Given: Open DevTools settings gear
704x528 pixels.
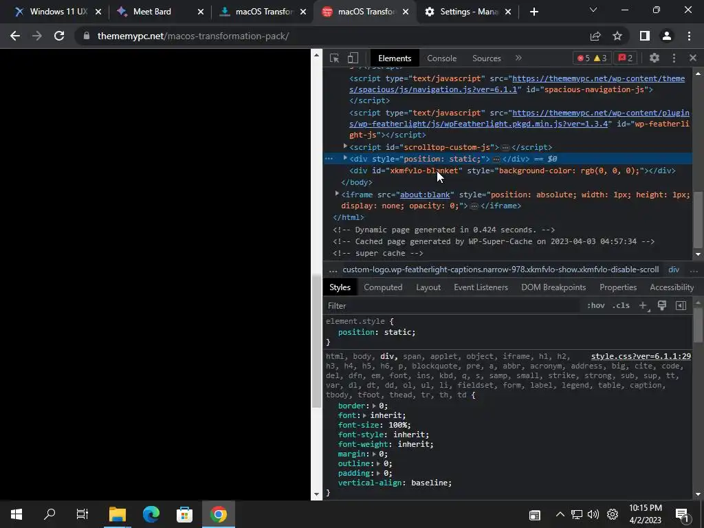Looking at the screenshot, I should point(654,58).
